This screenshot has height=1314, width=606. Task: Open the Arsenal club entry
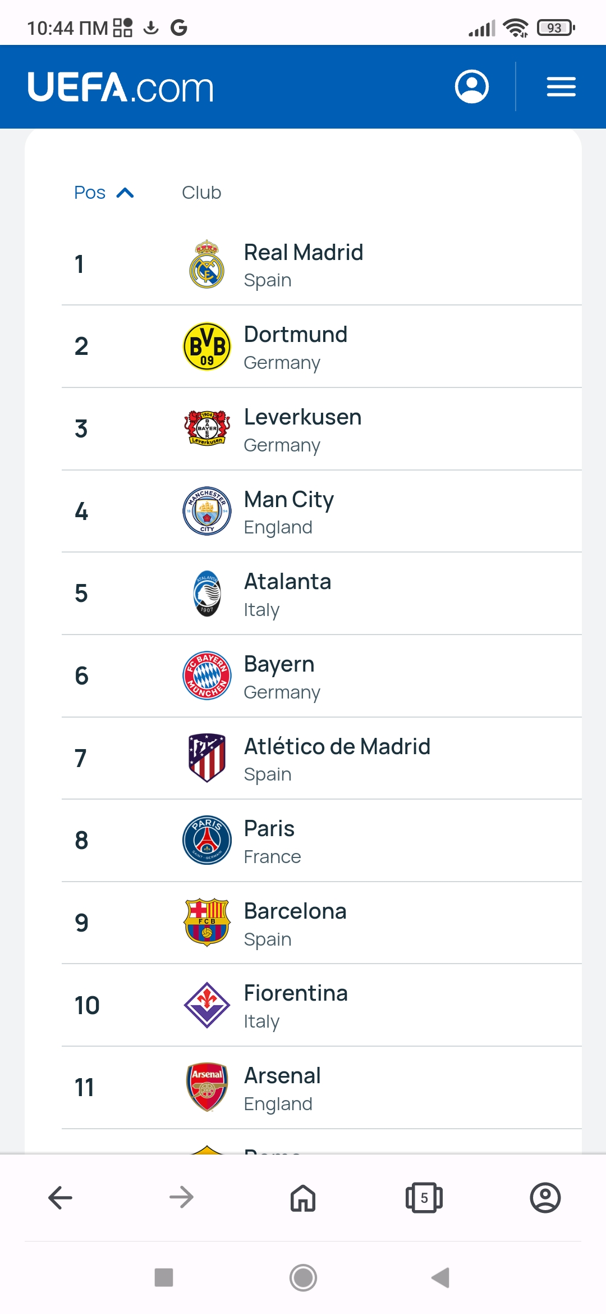282,1076
